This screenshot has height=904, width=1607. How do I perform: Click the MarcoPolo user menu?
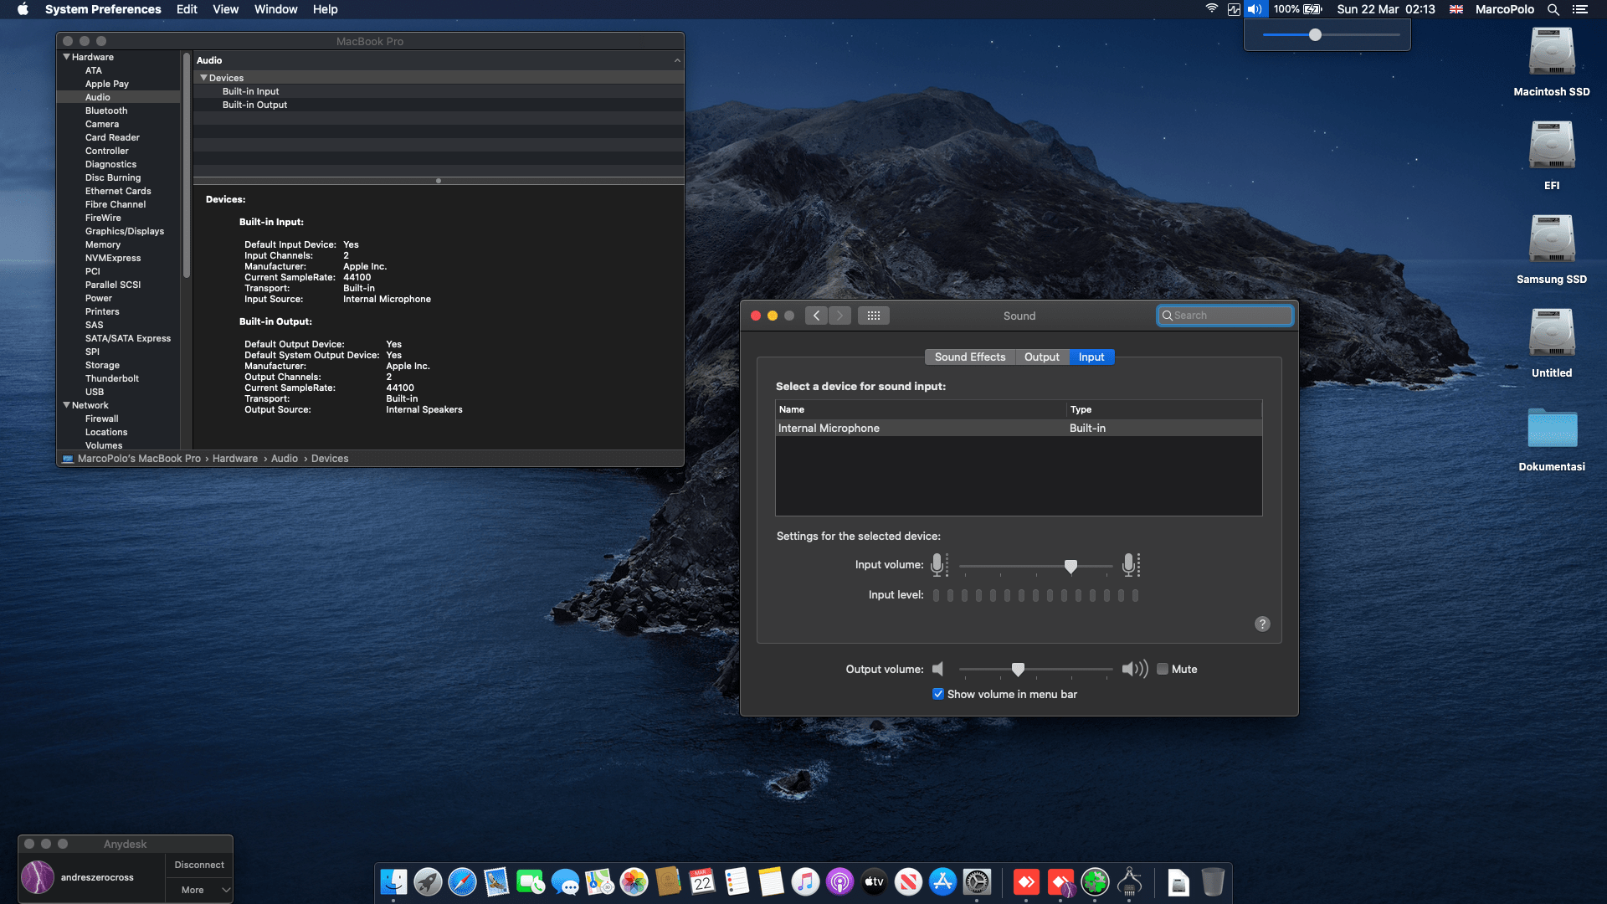(1504, 9)
